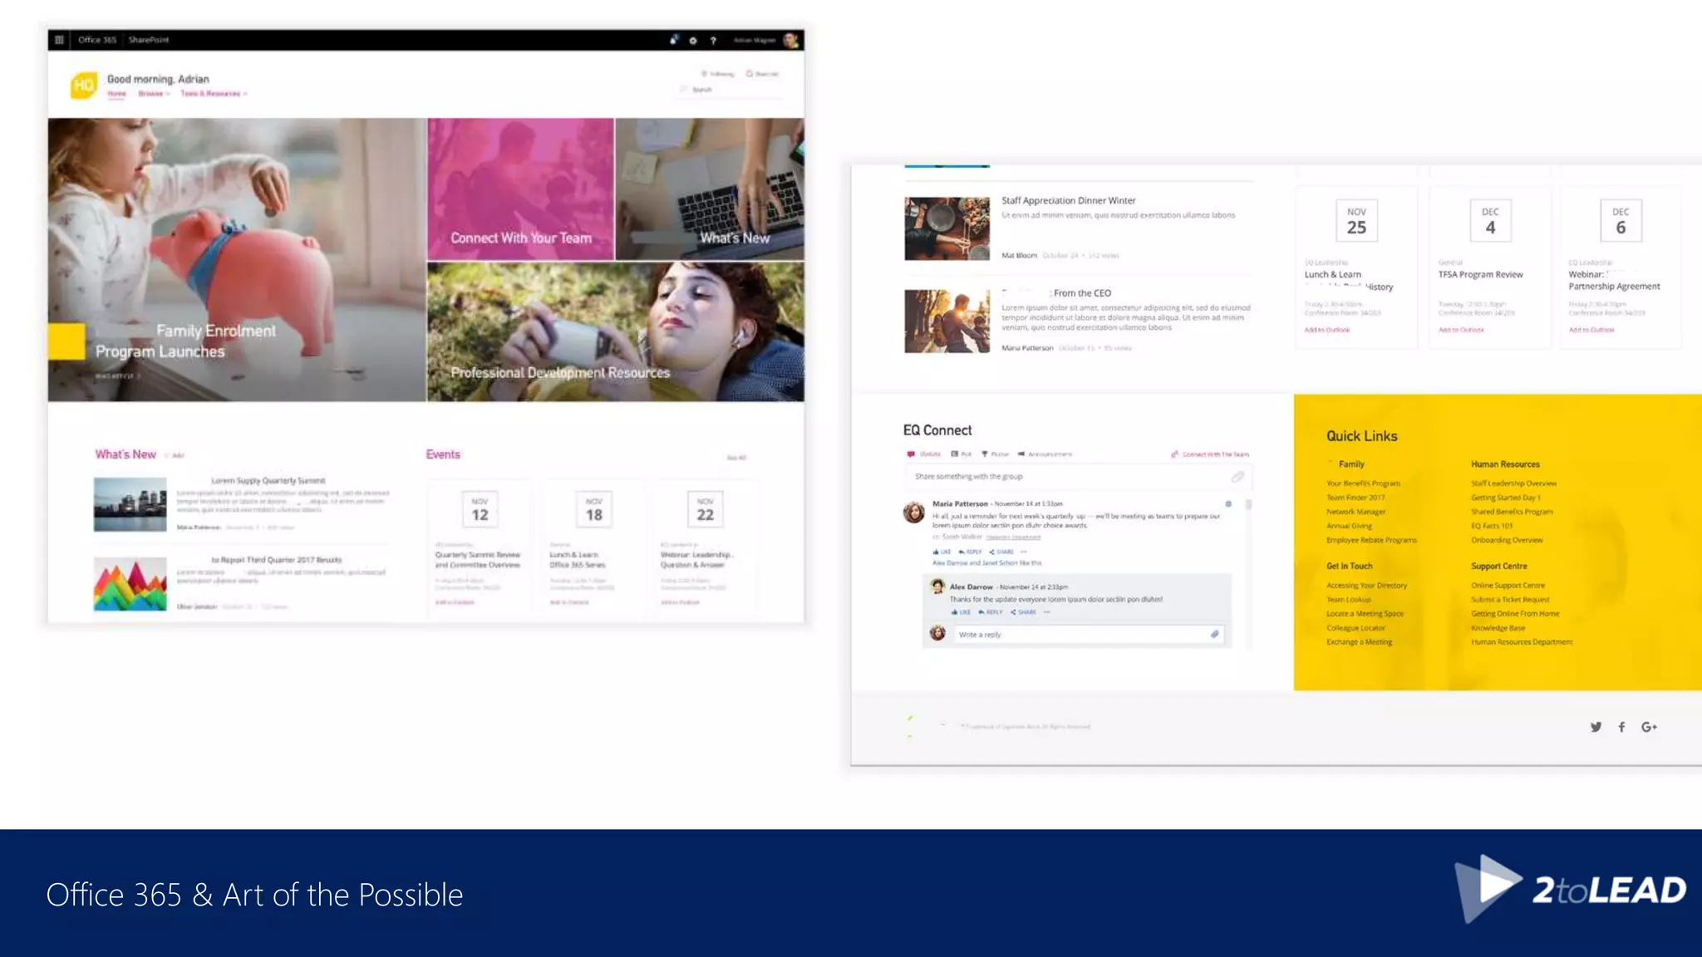Open the settings gear in top bar

(693, 40)
